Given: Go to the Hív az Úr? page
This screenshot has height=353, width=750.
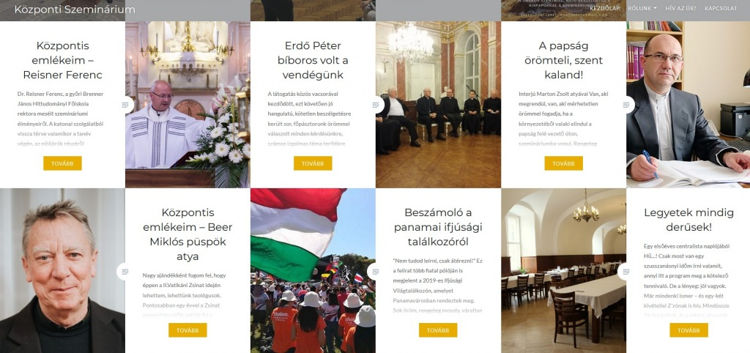Looking at the screenshot, I should pyautogui.click(x=680, y=9).
